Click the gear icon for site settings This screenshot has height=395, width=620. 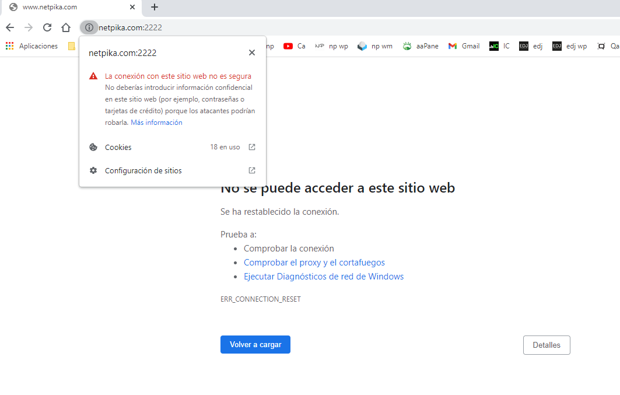tap(93, 170)
